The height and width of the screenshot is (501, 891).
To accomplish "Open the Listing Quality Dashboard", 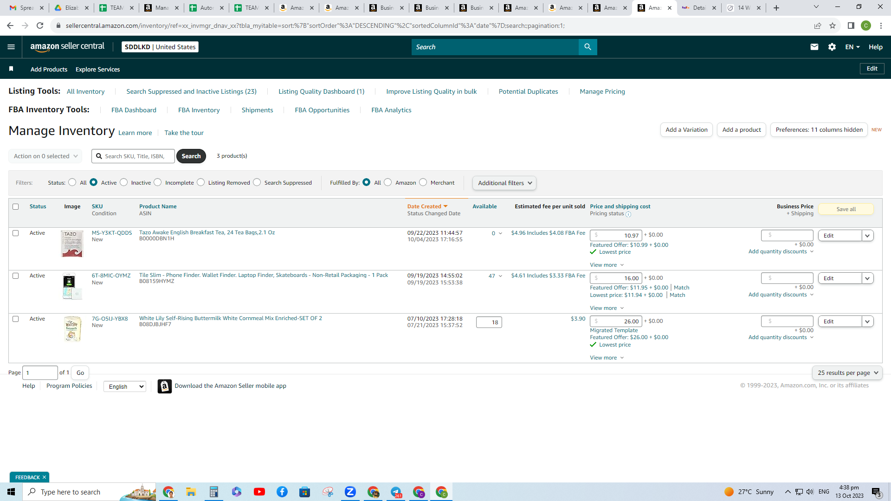I will click(x=322, y=91).
